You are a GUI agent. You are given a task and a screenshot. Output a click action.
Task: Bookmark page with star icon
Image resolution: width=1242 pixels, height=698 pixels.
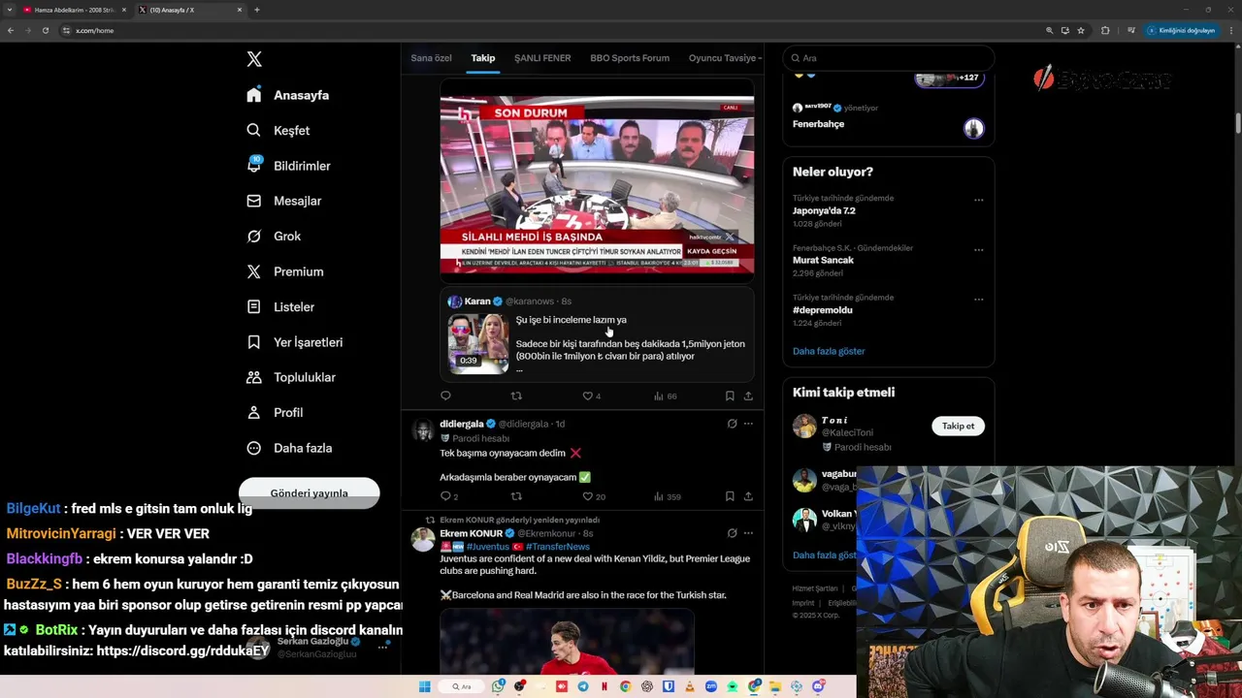pyautogui.click(x=1081, y=30)
